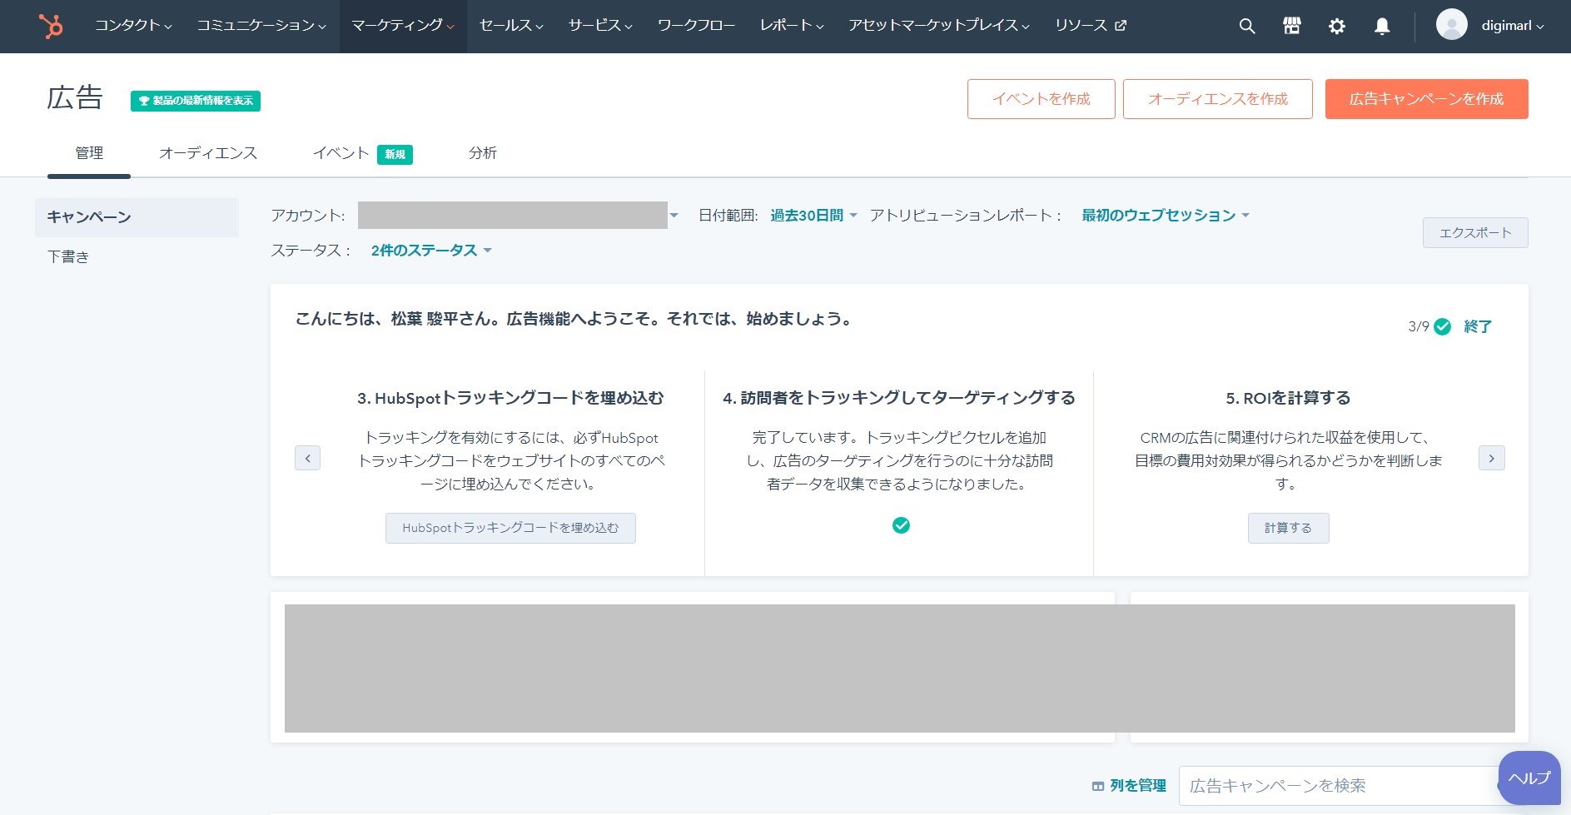Open the search magnifier icon

coord(1246,26)
